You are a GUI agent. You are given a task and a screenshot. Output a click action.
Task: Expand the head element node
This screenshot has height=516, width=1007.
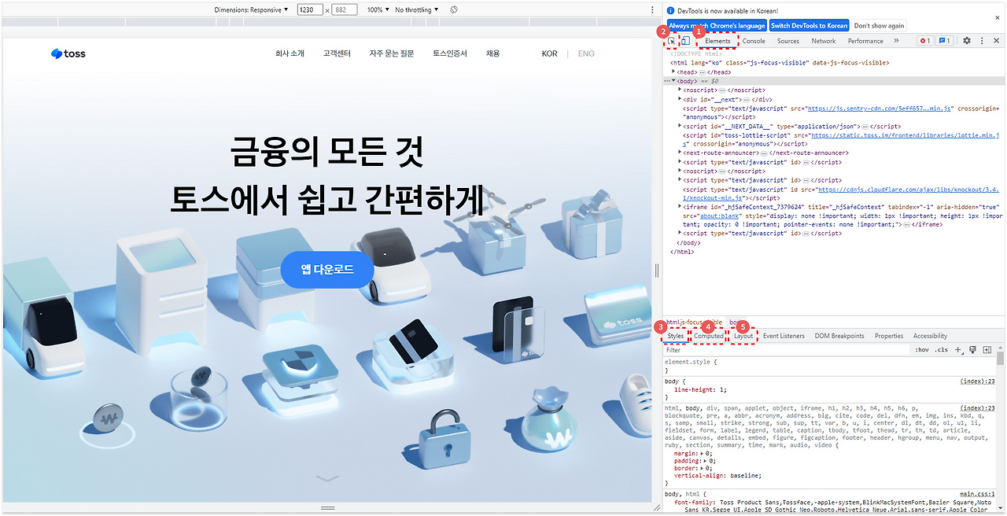click(673, 72)
